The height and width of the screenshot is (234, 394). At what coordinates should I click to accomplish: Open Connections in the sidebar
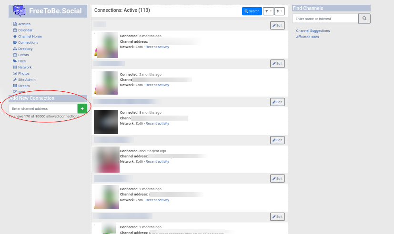point(28,43)
